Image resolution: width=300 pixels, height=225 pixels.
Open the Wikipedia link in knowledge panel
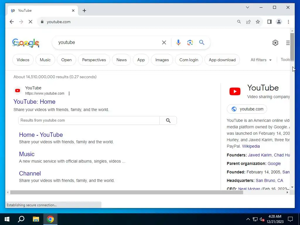[x=251, y=146]
